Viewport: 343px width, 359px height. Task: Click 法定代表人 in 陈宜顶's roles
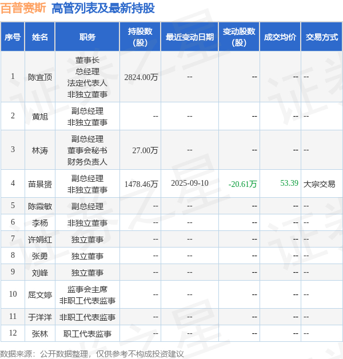click(87, 83)
